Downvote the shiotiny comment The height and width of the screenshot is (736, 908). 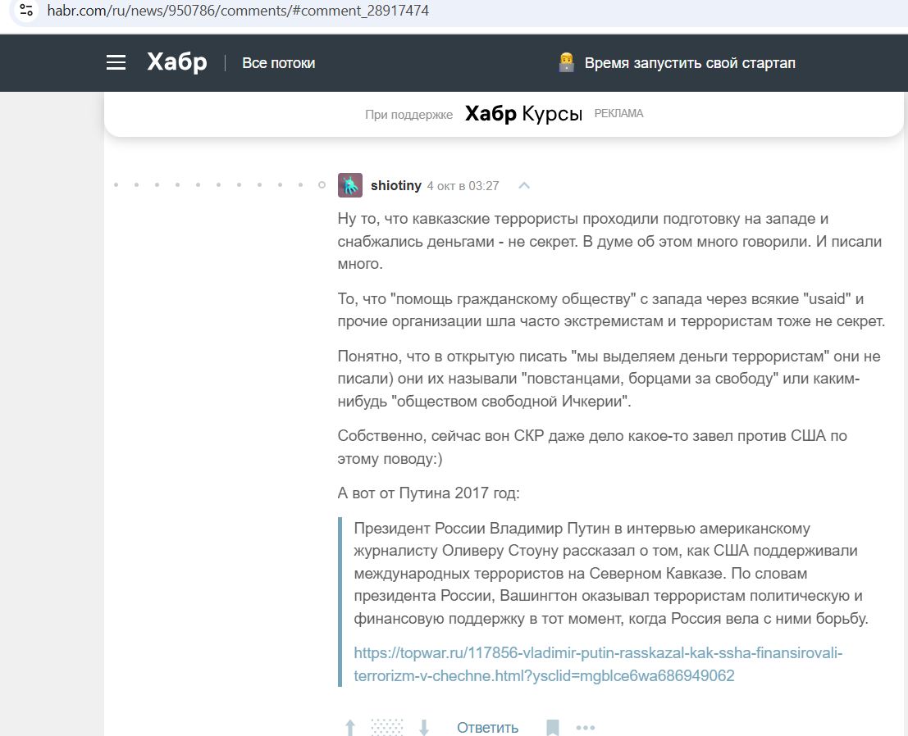click(424, 727)
